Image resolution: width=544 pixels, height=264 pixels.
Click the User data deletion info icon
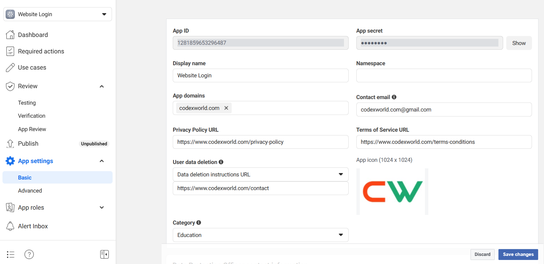pyautogui.click(x=221, y=162)
